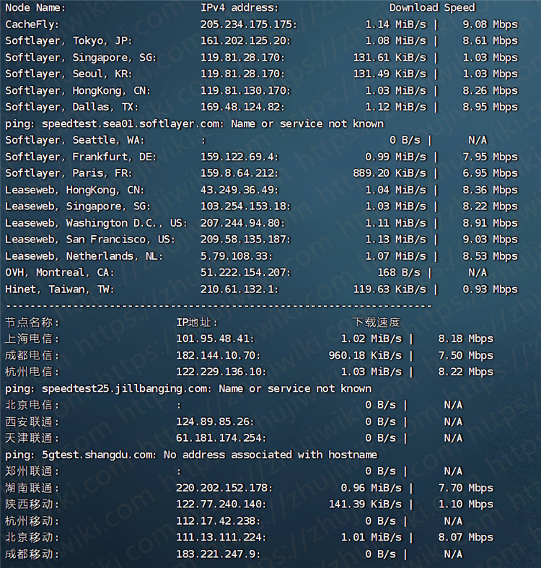Click IP address 5.79.108.33

[x=237, y=256]
